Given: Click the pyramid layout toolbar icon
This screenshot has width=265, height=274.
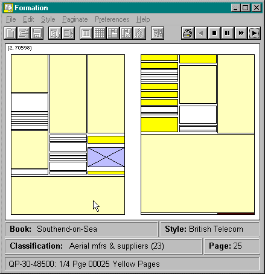Looking at the screenshot, I should [139, 33].
